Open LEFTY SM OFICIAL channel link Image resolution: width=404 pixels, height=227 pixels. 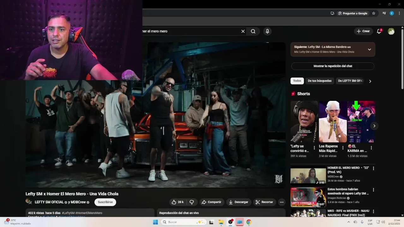[49, 202]
